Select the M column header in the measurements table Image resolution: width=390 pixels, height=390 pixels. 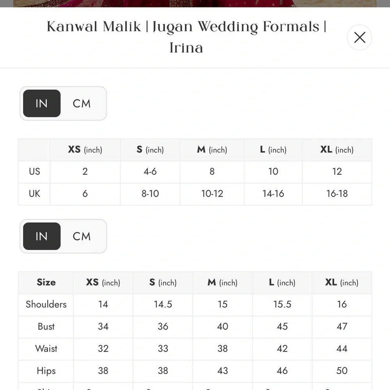[222, 282]
